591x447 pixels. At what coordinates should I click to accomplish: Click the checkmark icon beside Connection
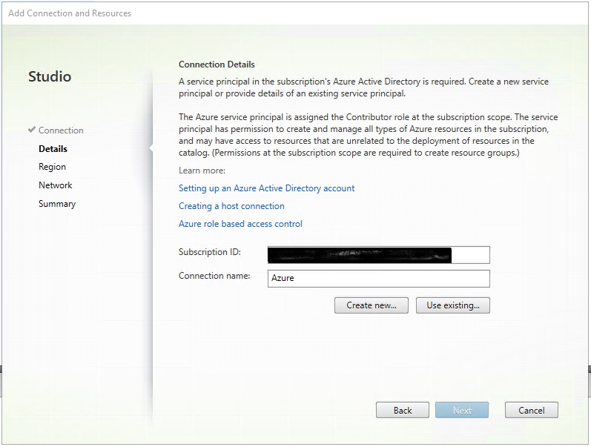tap(32, 130)
